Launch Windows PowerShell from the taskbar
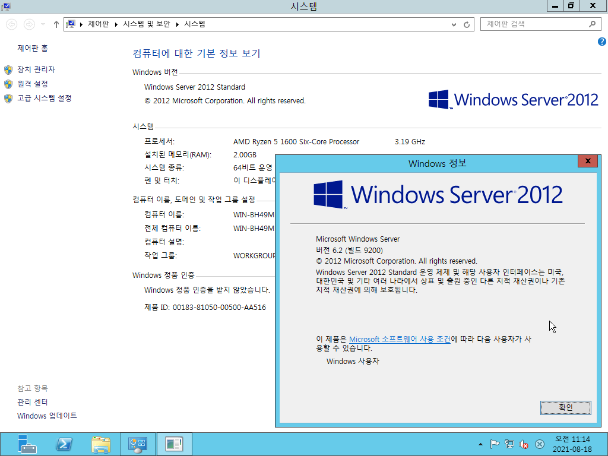 (x=64, y=444)
